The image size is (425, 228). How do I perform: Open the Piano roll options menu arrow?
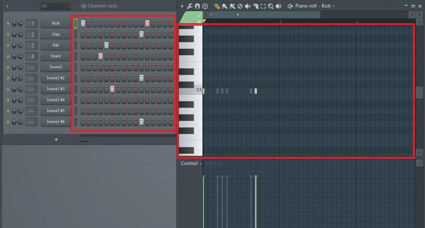point(182,6)
